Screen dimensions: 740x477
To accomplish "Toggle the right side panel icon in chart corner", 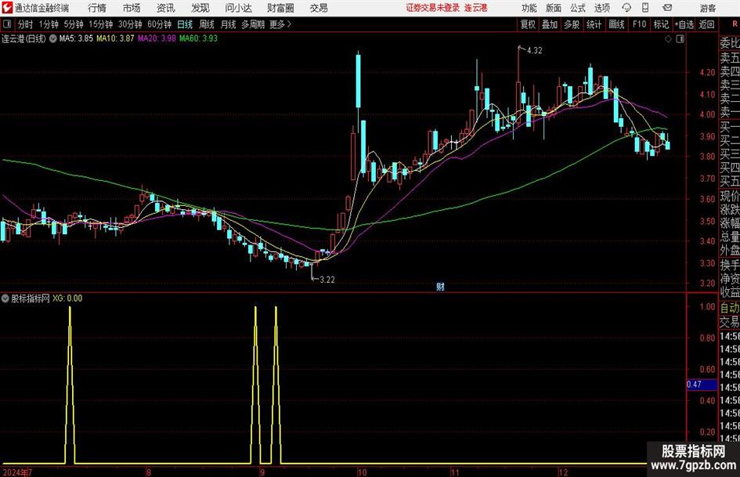I will (x=680, y=39).
